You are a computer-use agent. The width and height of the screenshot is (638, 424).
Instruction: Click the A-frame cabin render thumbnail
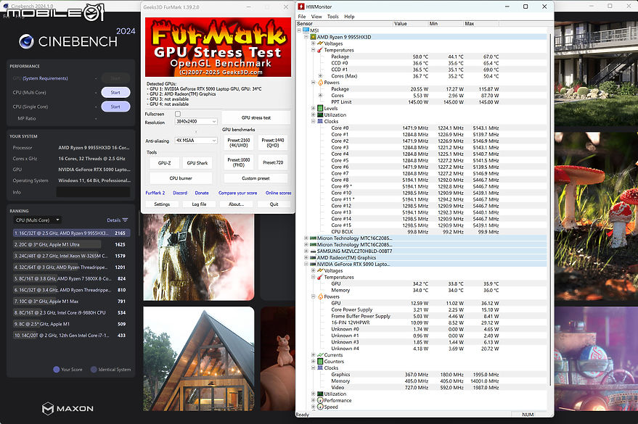coord(199,359)
